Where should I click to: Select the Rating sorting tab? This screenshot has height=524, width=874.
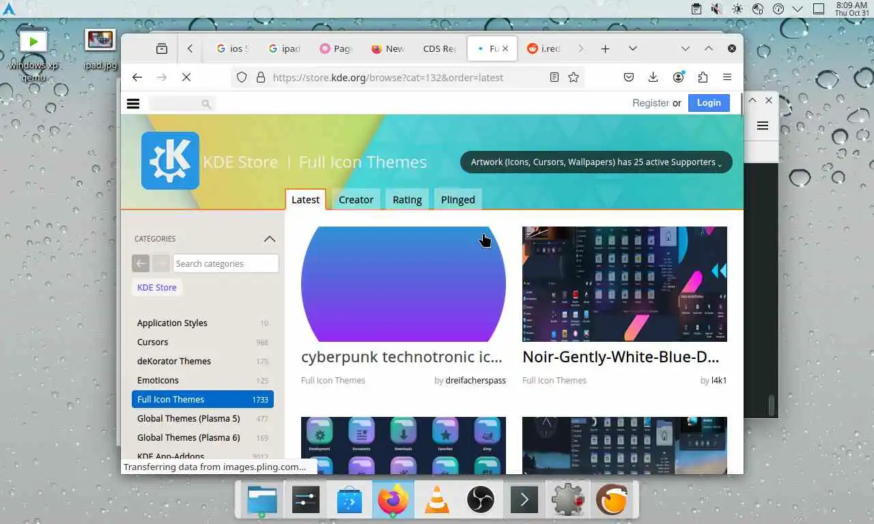407,199
